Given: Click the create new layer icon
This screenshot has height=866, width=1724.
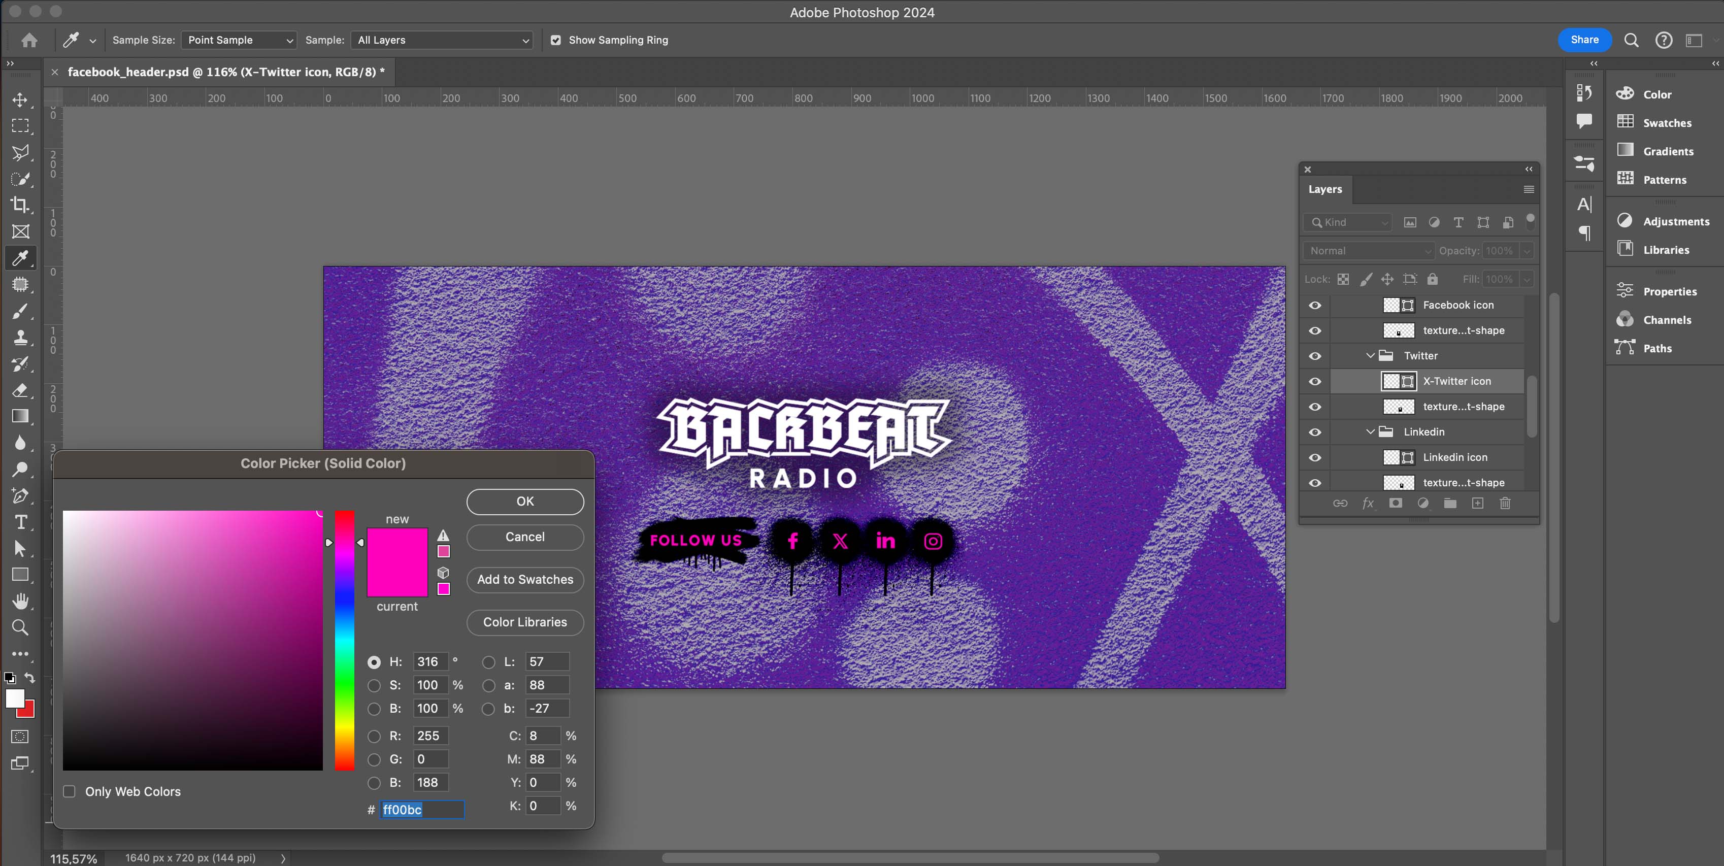Looking at the screenshot, I should [x=1477, y=503].
